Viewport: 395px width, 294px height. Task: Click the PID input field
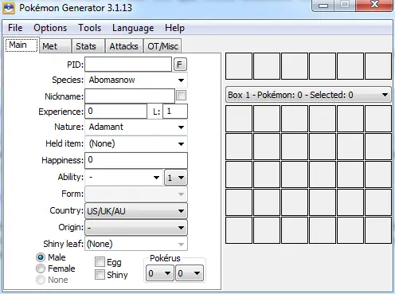[x=128, y=65]
